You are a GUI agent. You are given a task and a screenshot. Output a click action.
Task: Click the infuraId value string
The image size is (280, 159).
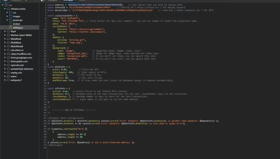pos(90,7)
